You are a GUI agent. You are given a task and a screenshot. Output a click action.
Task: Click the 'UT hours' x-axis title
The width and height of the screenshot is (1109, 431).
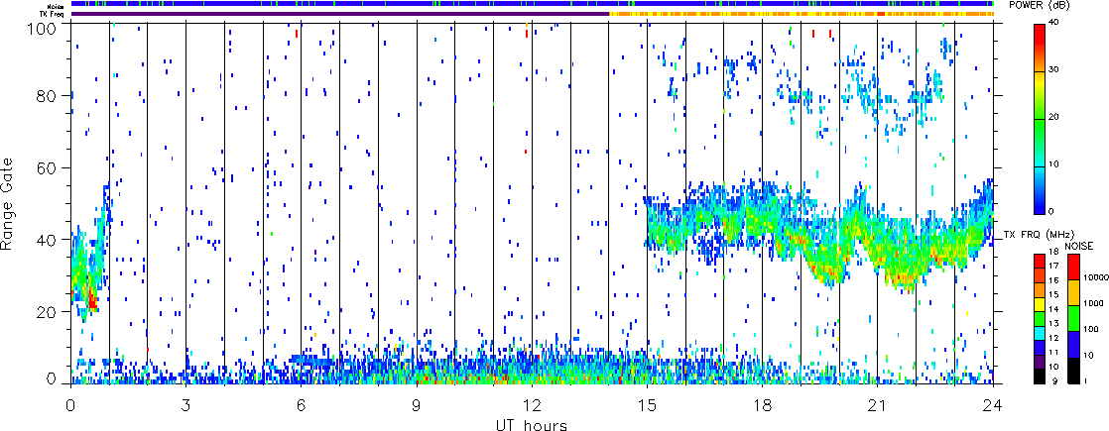[x=532, y=425]
